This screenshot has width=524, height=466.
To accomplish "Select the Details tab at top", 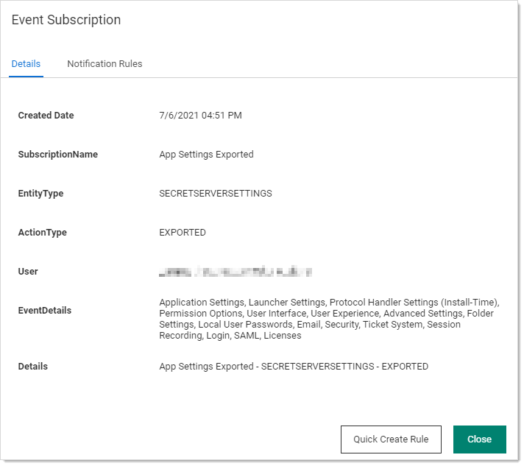I will click(26, 64).
